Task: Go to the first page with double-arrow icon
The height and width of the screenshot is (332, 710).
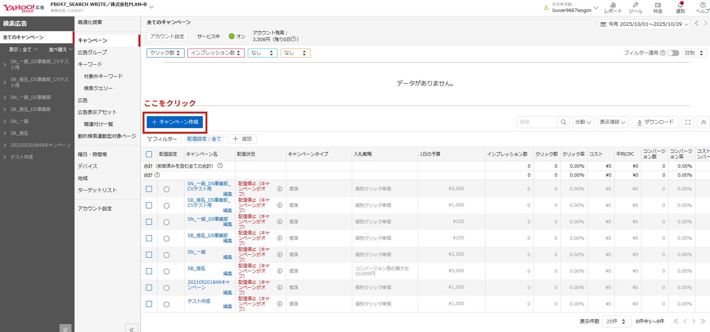Action: pos(676,321)
